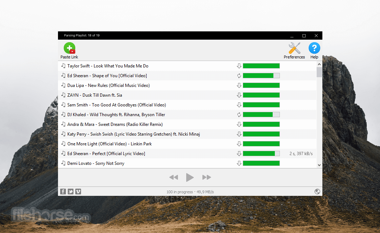
Task: Click the Paste Link toolbar icon
Action: point(69,48)
